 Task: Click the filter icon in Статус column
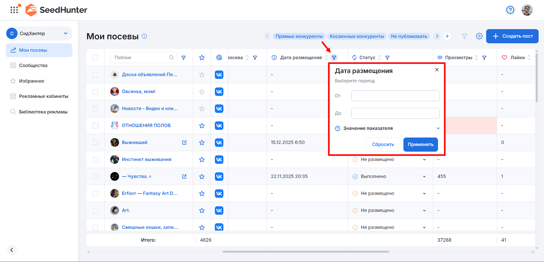tap(387, 58)
